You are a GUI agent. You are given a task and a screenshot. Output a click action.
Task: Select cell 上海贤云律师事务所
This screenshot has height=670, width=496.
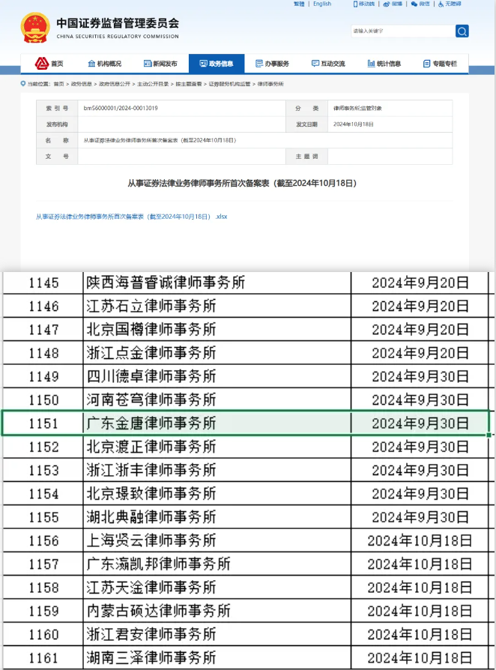point(217,540)
